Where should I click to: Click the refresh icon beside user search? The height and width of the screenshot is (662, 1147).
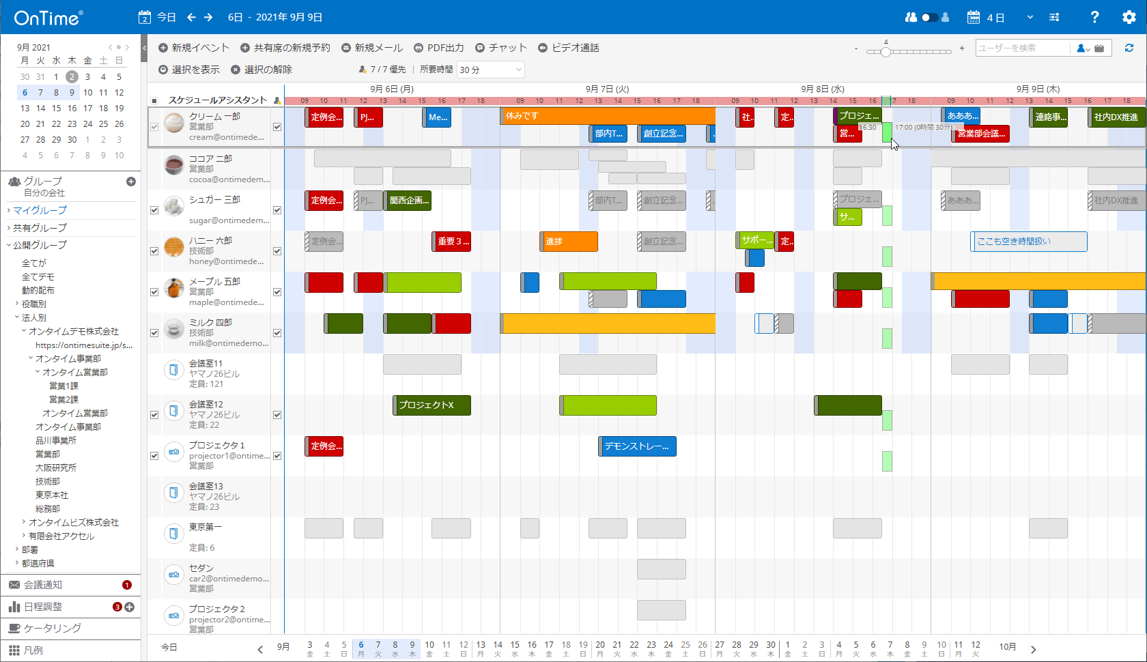(1129, 48)
